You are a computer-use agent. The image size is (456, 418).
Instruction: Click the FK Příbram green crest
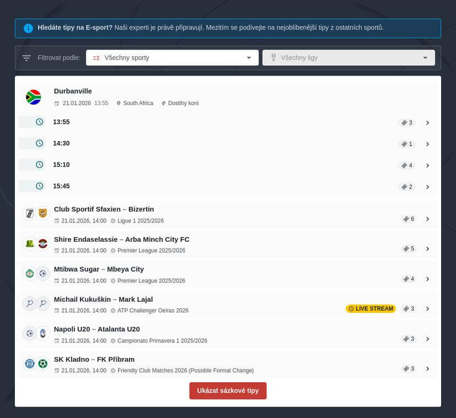coord(43,363)
